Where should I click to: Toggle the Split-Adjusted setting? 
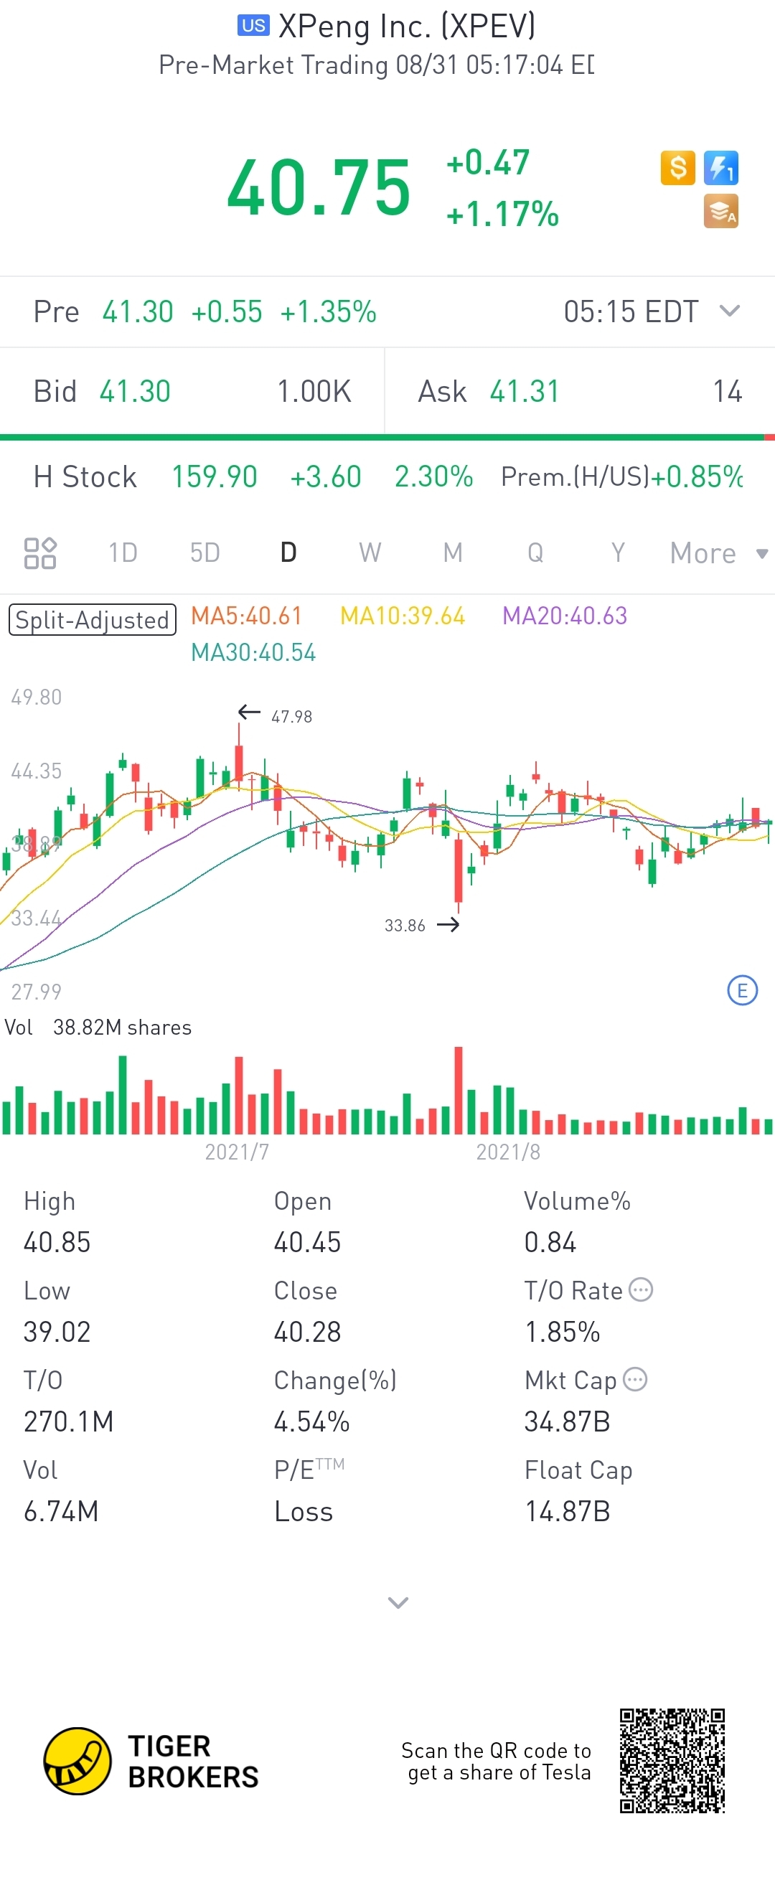[92, 620]
